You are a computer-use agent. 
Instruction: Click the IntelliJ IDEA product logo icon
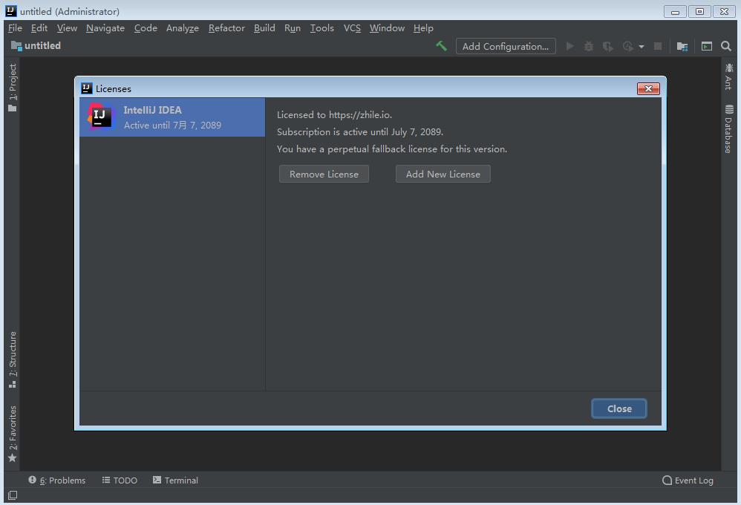101,117
